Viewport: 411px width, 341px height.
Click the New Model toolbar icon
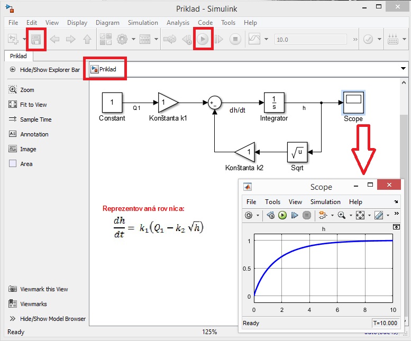click(x=13, y=39)
